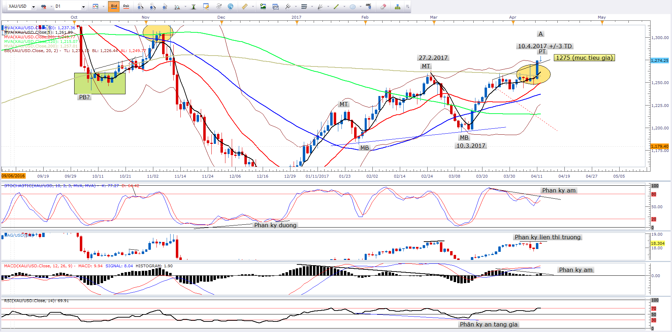Viewport: 672px width, 332px height.
Task: Toggle the Ask price button
Action: click(x=126, y=6)
